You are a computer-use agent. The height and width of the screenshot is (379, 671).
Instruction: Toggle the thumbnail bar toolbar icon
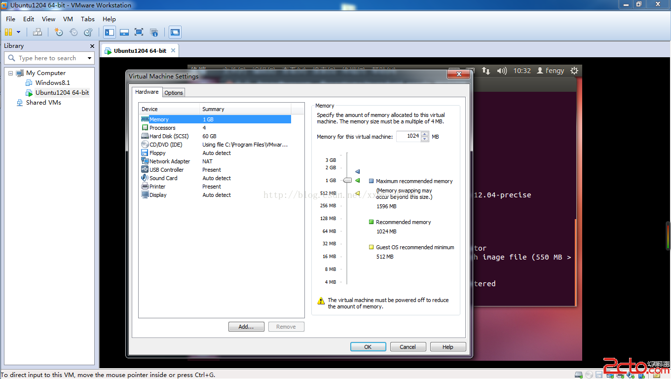click(x=124, y=32)
